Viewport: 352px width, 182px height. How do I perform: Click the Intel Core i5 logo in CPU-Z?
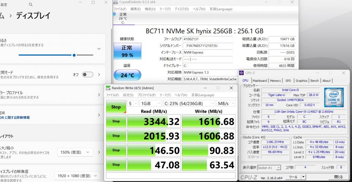334,98
